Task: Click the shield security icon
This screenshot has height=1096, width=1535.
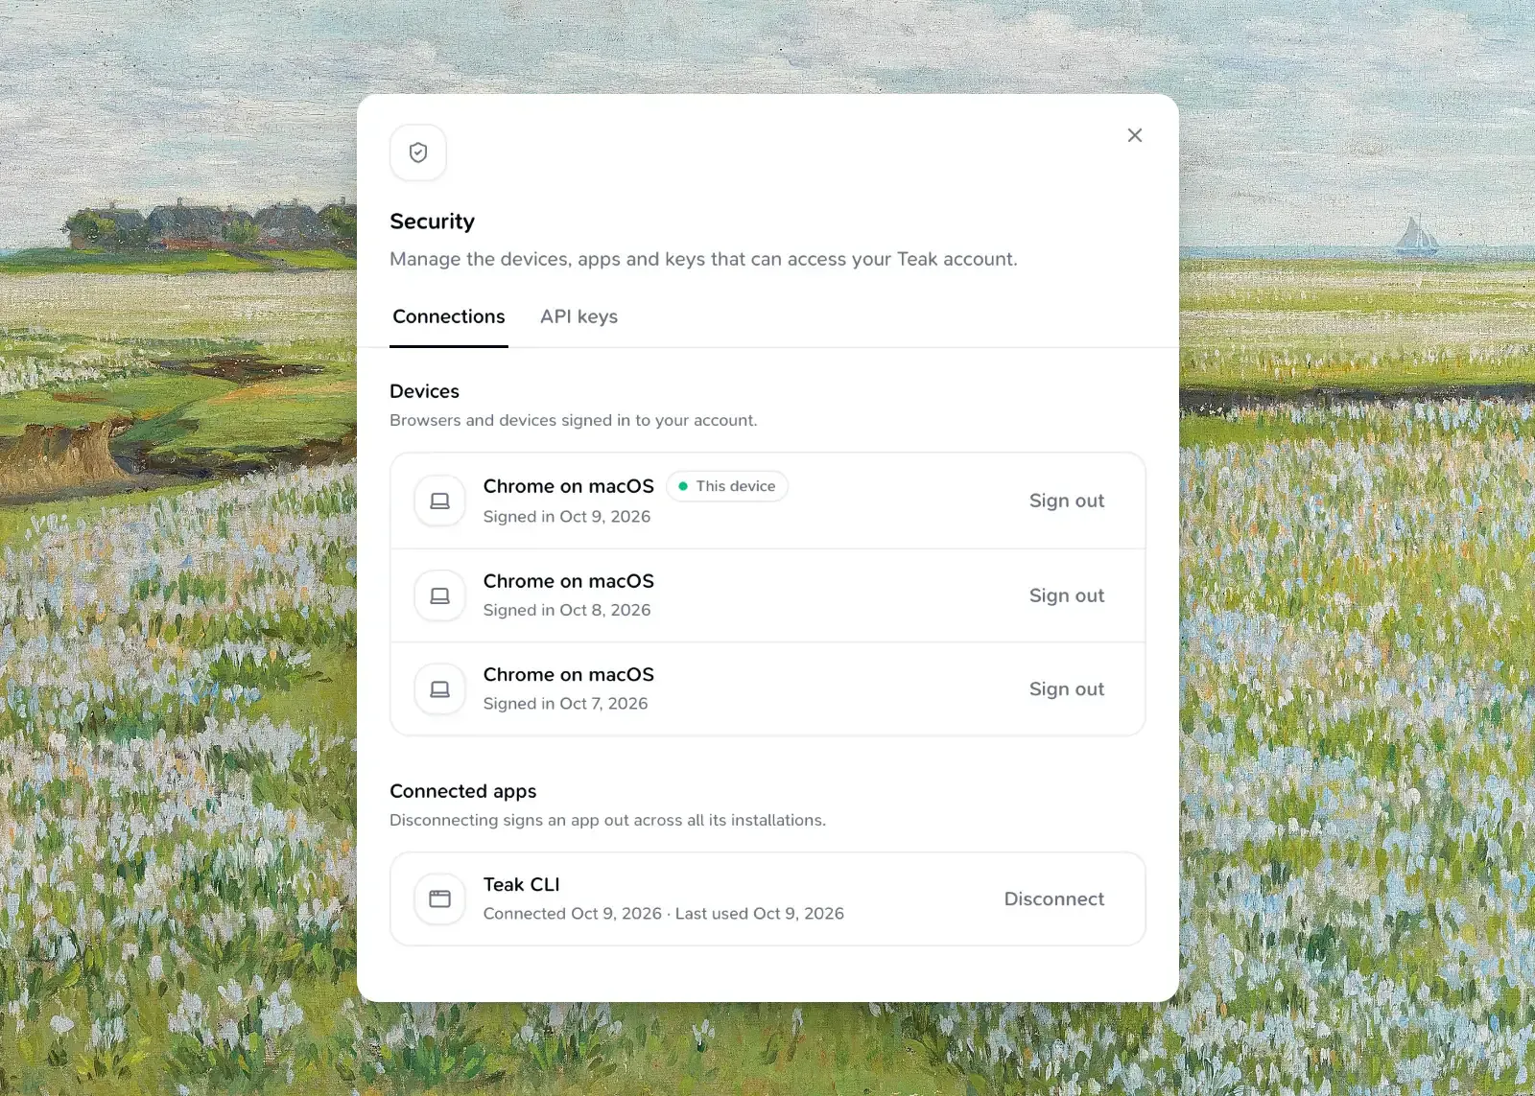Action: 418,152
